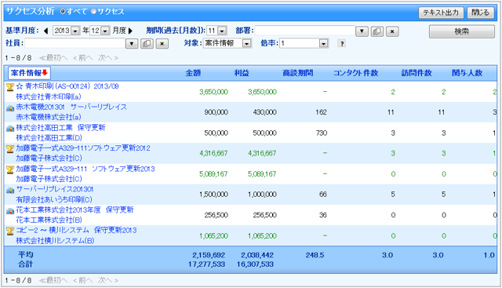The image size is (502, 288).
Task: Click top ≪最初へ pagination link
Action: pyautogui.click(x=53, y=58)
